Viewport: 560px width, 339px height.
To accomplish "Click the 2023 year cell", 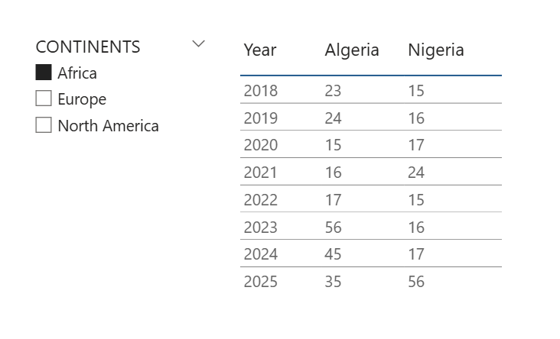I will (261, 228).
